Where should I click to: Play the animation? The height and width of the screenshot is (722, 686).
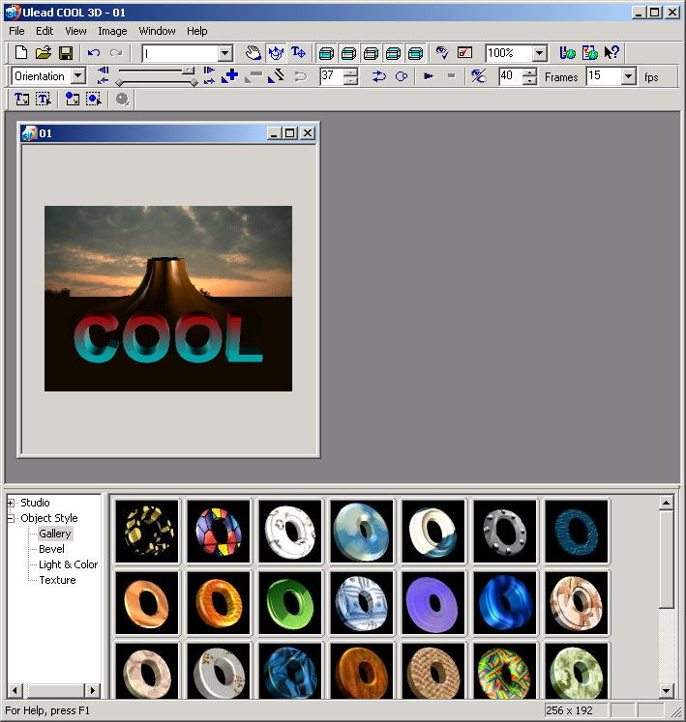coord(429,76)
